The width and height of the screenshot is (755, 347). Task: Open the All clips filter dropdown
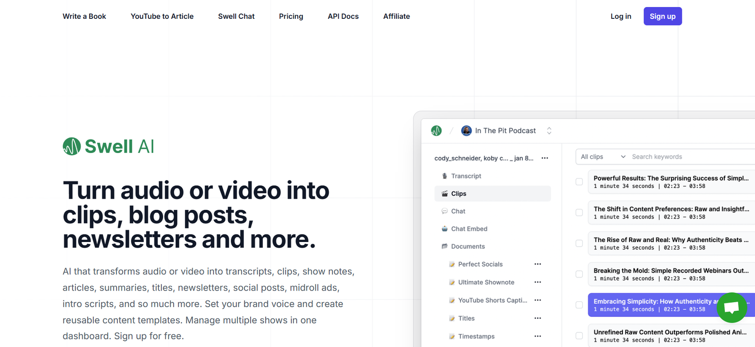pyautogui.click(x=603, y=157)
